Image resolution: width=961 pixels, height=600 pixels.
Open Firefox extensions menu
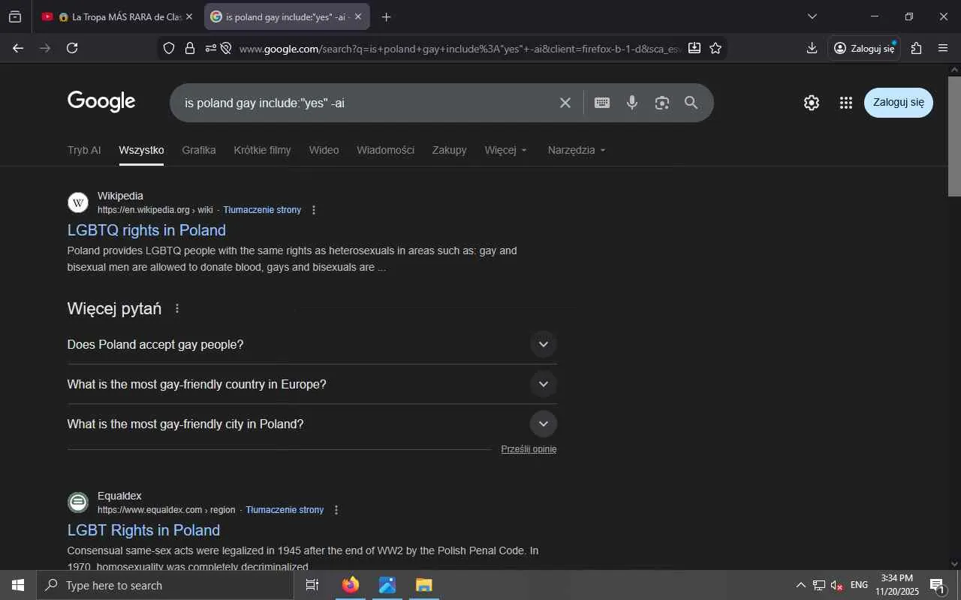[x=916, y=48]
